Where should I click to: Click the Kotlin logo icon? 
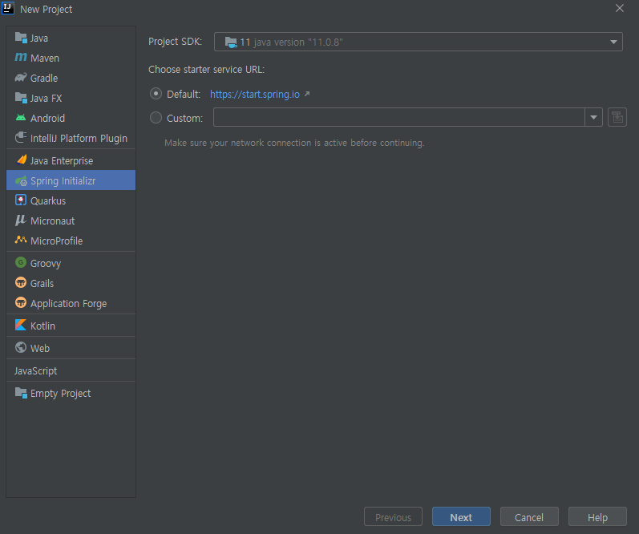tap(21, 325)
